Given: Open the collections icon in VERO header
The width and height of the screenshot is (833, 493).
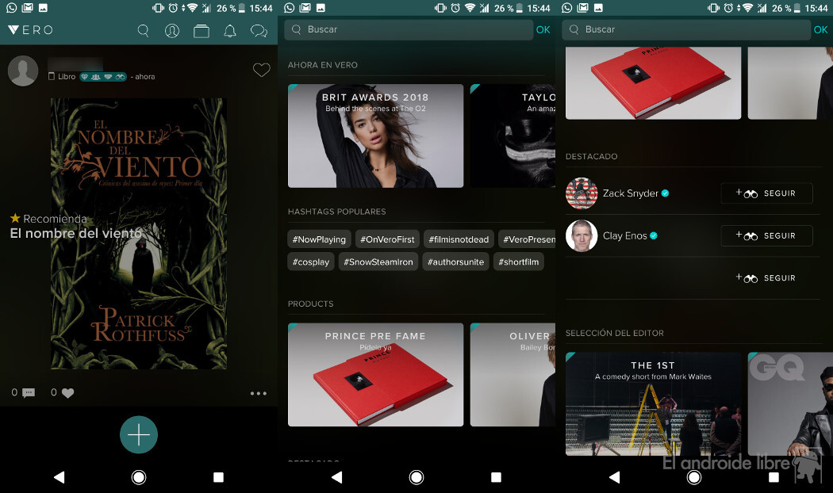Looking at the screenshot, I should click(x=202, y=31).
